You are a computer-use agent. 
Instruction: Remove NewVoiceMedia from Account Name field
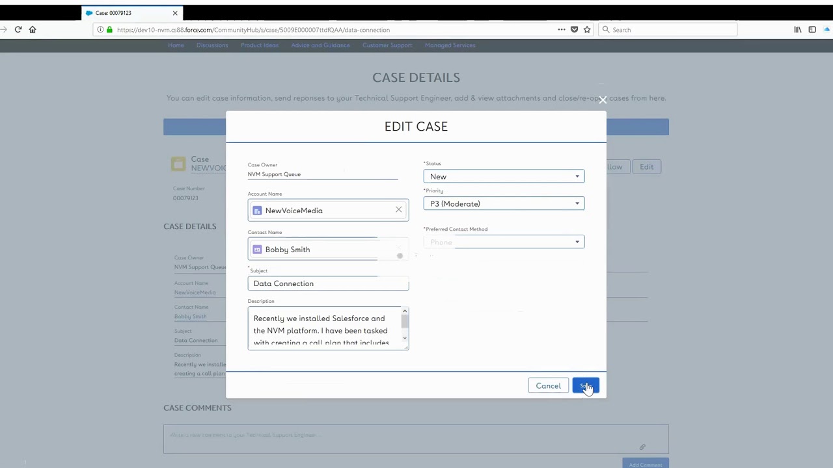[x=399, y=209]
